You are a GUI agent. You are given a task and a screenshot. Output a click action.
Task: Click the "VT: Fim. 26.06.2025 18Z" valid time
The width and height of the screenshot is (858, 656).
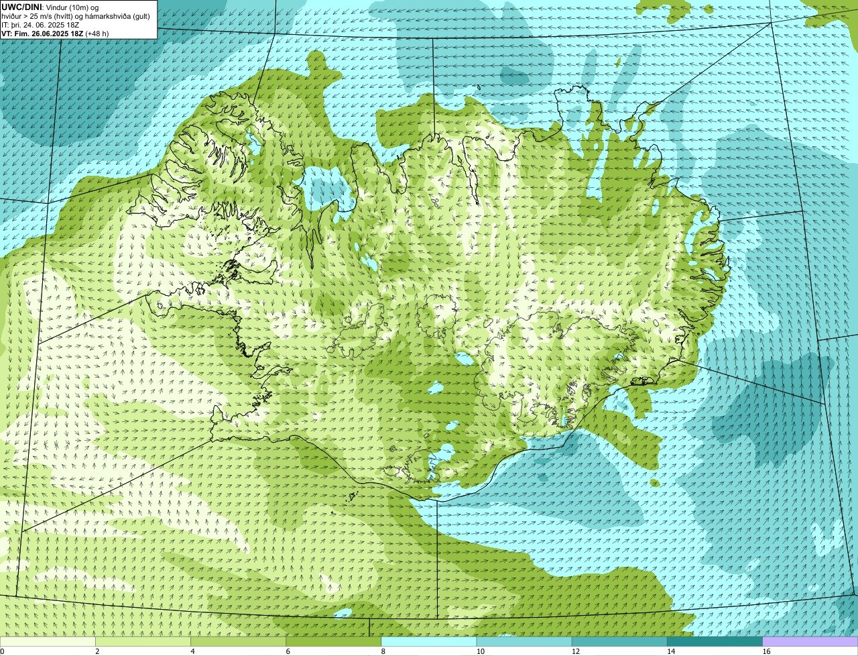pos(42,34)
